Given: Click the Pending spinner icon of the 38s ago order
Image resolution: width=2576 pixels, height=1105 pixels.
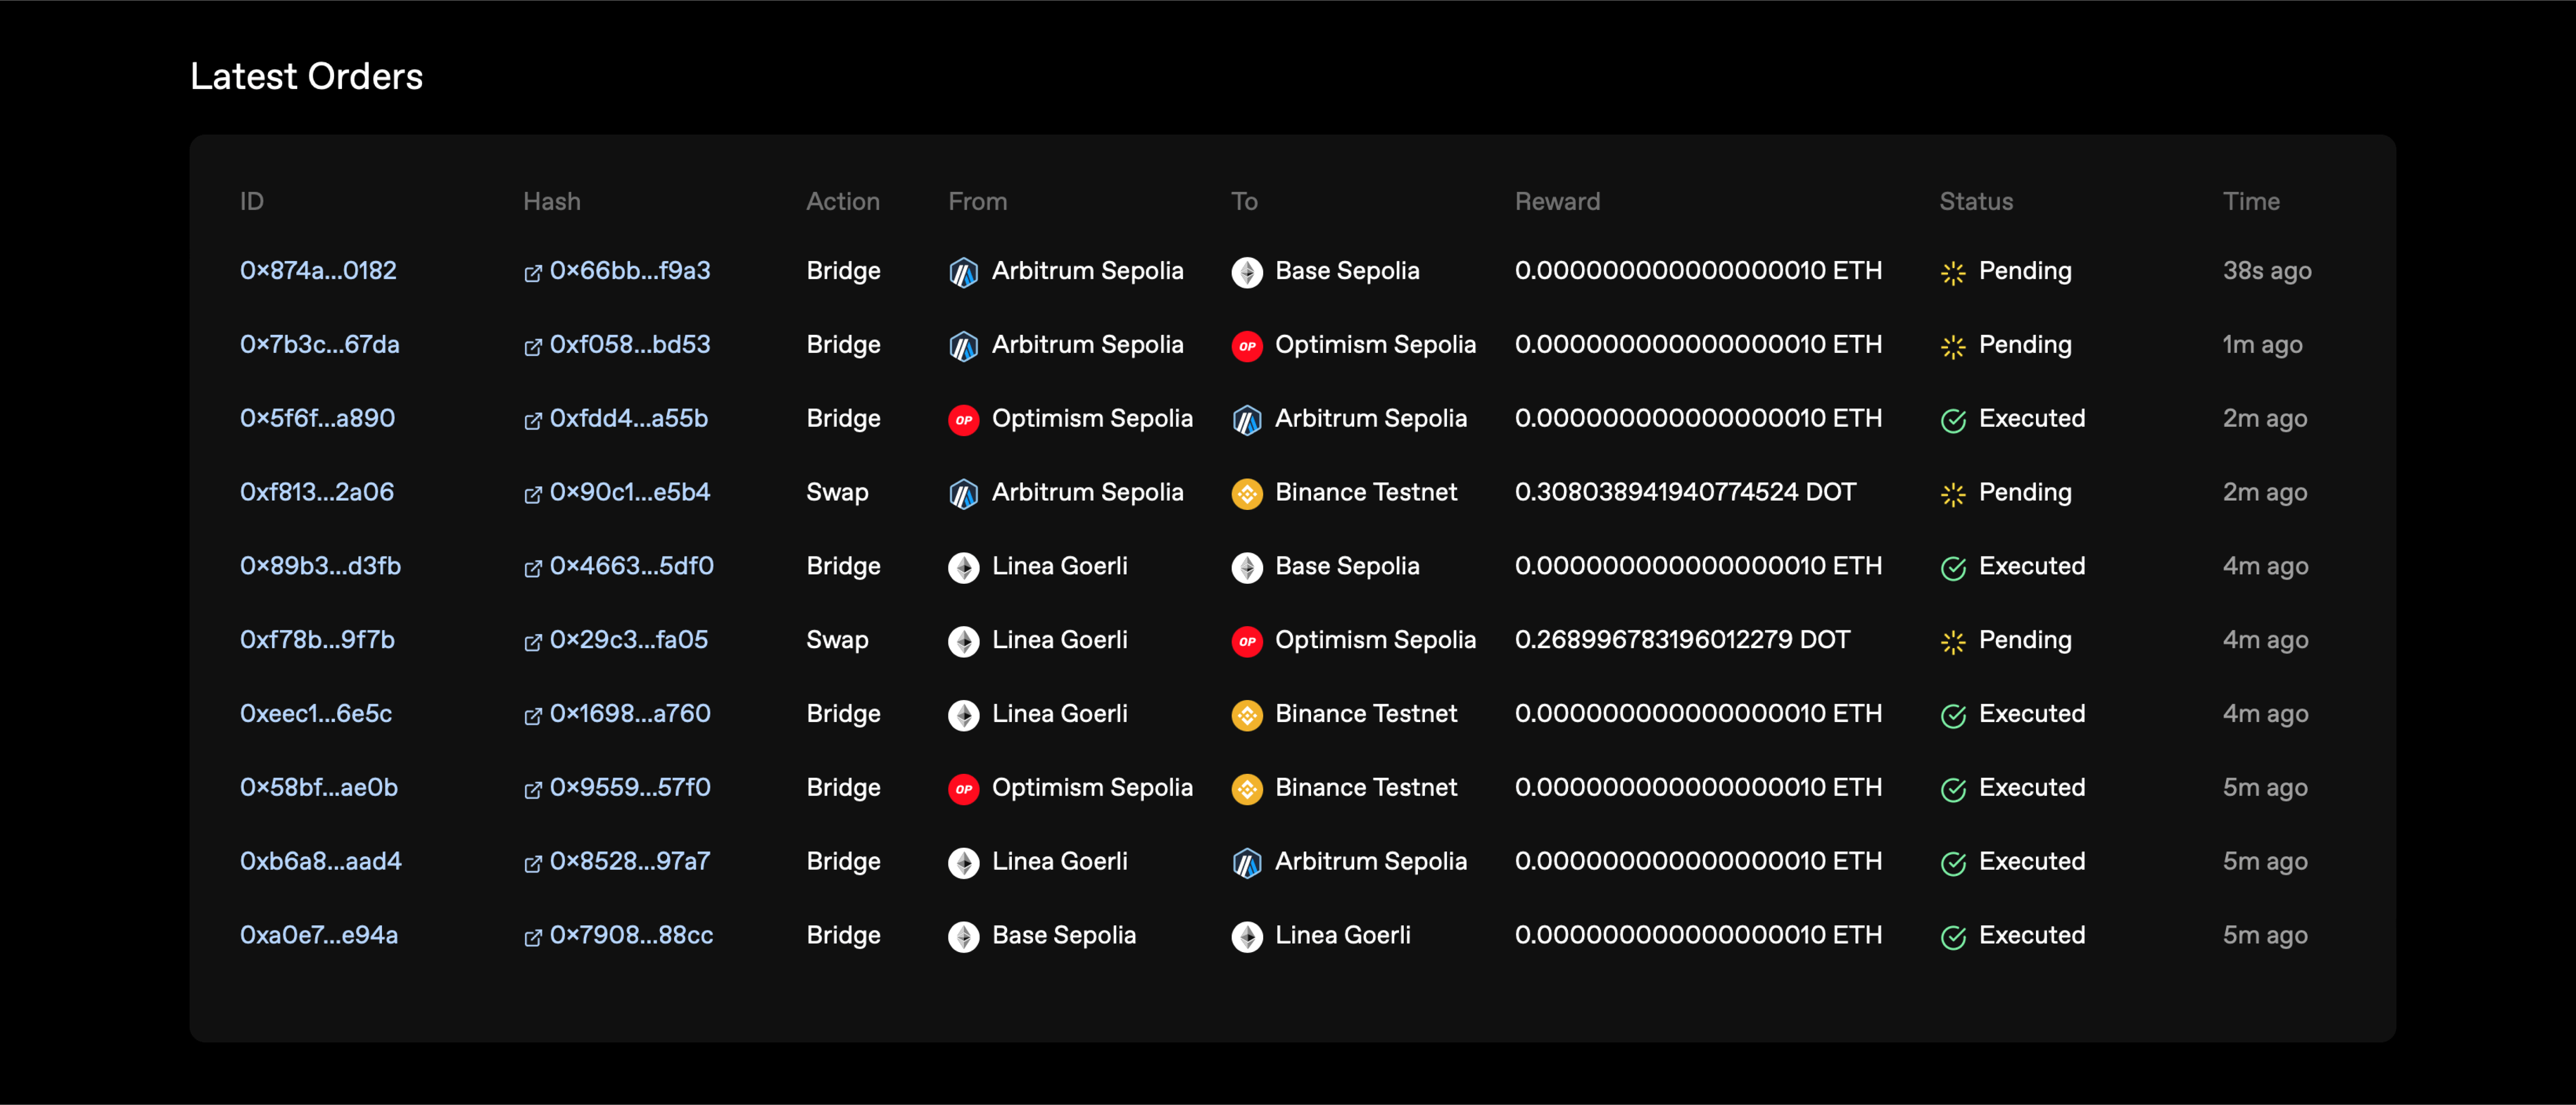Looking at the screenshot, I should click(x=1952, y=273).
